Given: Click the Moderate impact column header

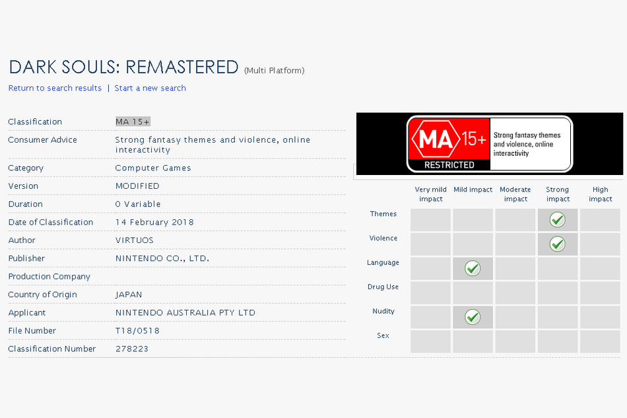Looking at the screenshot, I should [x=515, y=194].
